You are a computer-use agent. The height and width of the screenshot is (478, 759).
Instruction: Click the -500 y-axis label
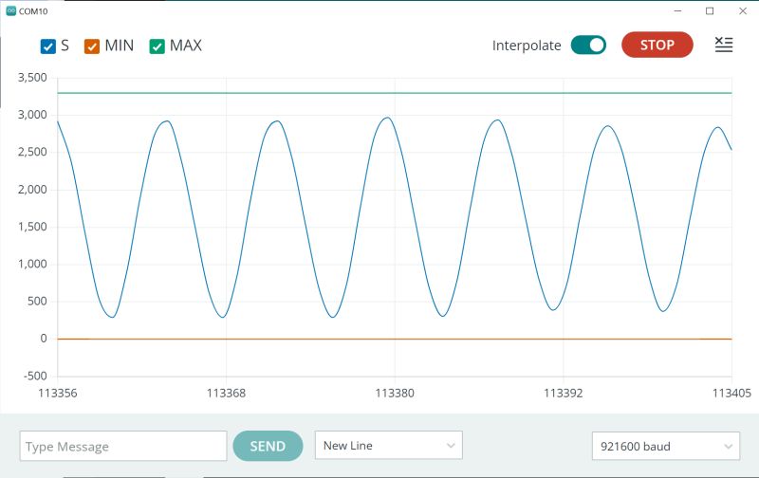pyautogui.click(x=35, y=376)
